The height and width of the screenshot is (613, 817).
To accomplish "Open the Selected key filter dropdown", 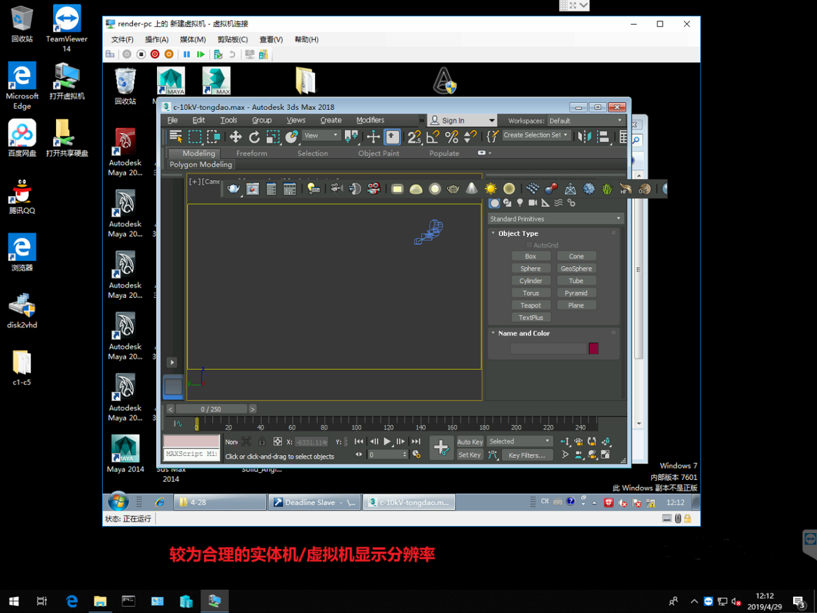I will pos(520,442).
